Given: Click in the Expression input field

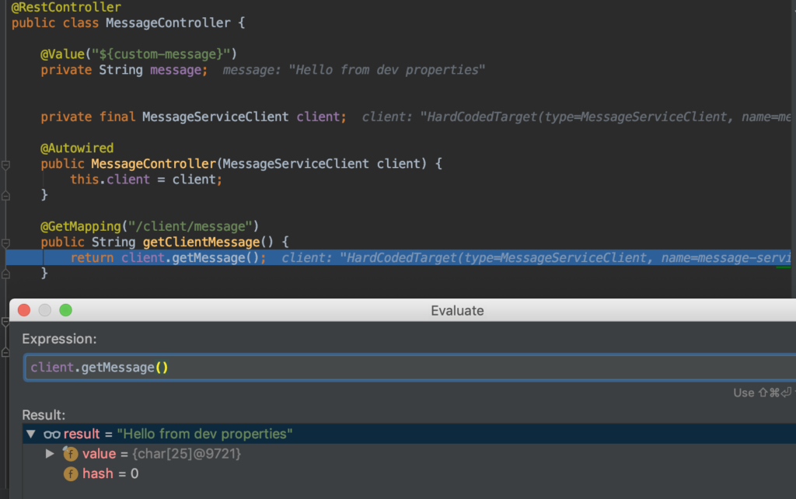Looking at the screenshot, I should click(389, 367).
